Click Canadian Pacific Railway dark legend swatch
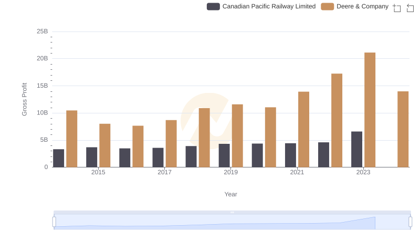This screenshot has height=242, width=420. 213,6
